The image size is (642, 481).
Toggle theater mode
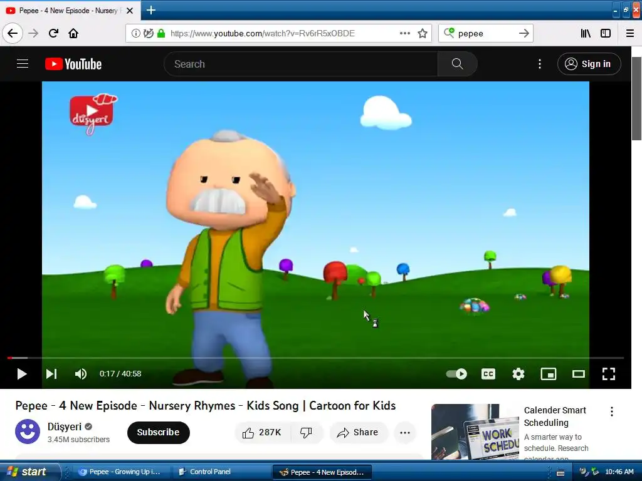(578, 374)
